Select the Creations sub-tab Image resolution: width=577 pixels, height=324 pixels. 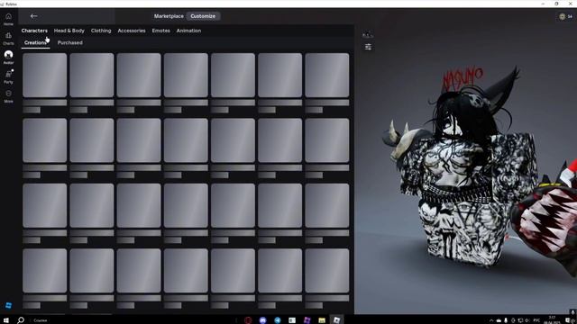36,42
